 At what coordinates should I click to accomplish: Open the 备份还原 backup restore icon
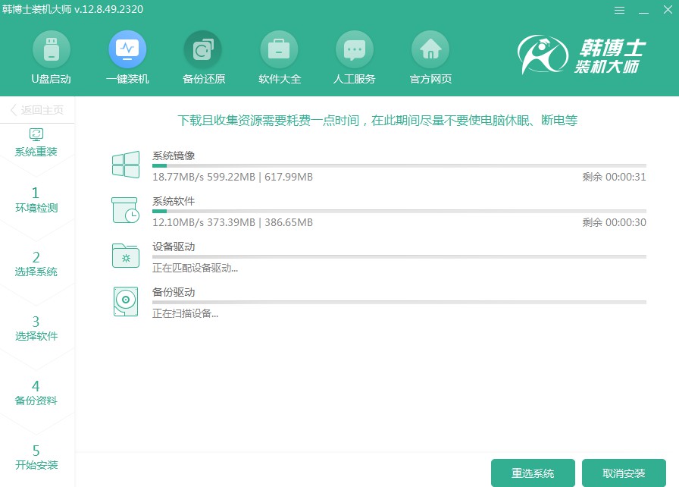click(203, 50)
